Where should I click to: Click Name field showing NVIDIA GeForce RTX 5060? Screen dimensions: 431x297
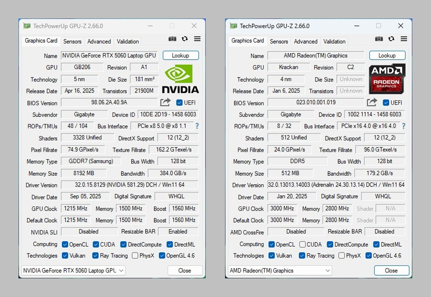(x=109, y=55)
